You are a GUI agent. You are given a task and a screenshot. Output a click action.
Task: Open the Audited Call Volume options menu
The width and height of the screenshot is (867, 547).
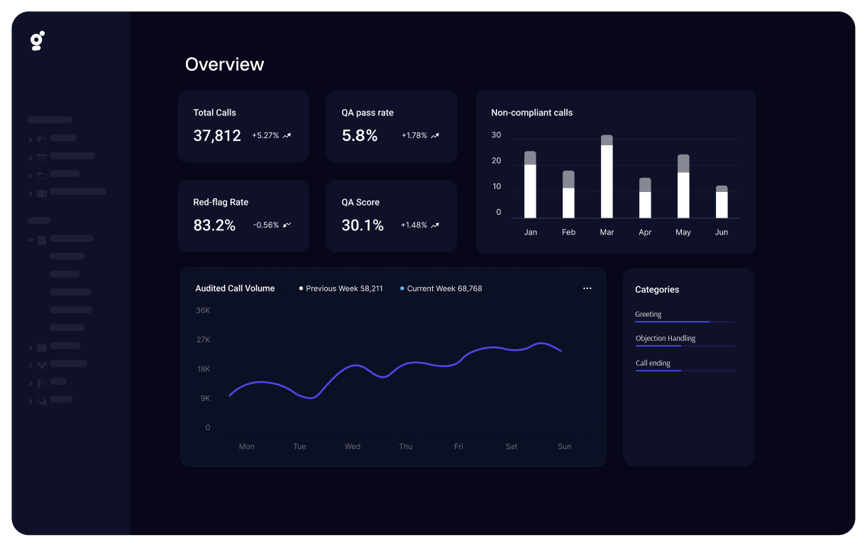pos(587,288)
